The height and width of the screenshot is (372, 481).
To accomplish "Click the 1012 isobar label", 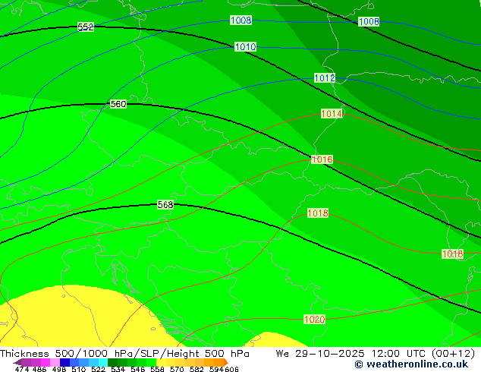I will tap(324, 77).
